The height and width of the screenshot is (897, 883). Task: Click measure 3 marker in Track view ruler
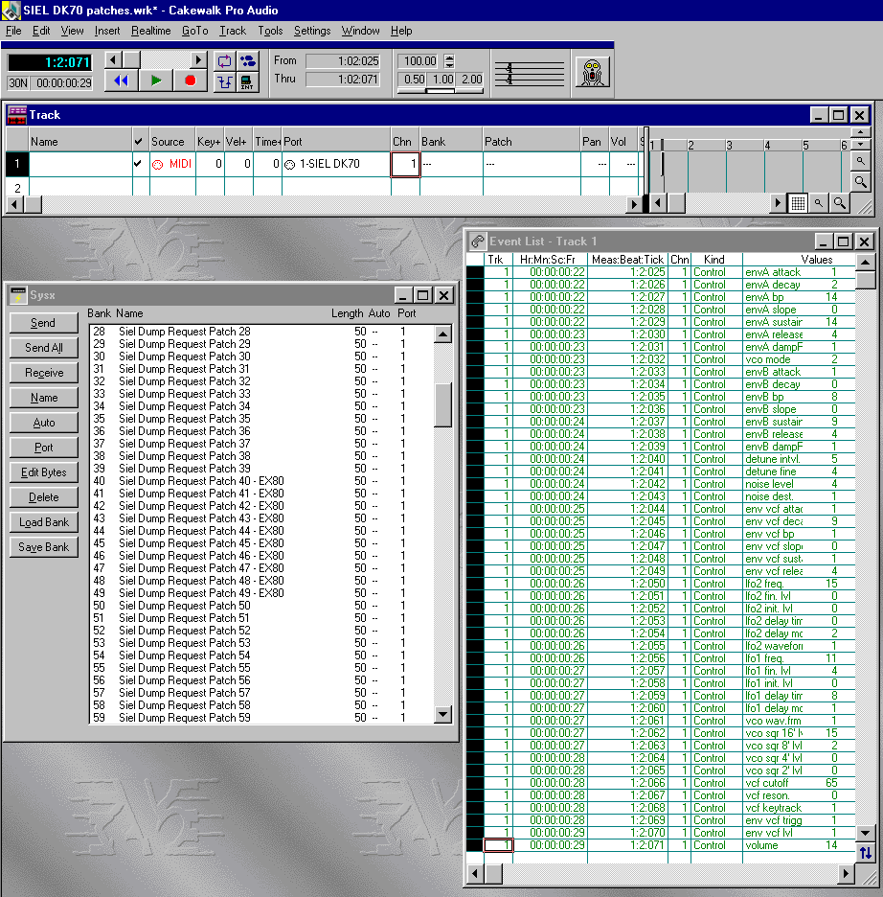[x=729, y=146]
